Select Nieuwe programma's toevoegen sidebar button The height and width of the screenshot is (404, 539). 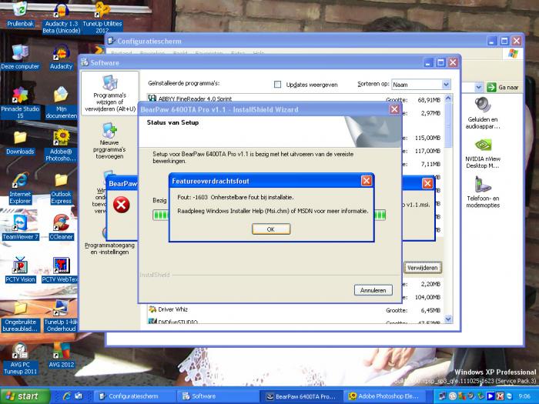109,141
